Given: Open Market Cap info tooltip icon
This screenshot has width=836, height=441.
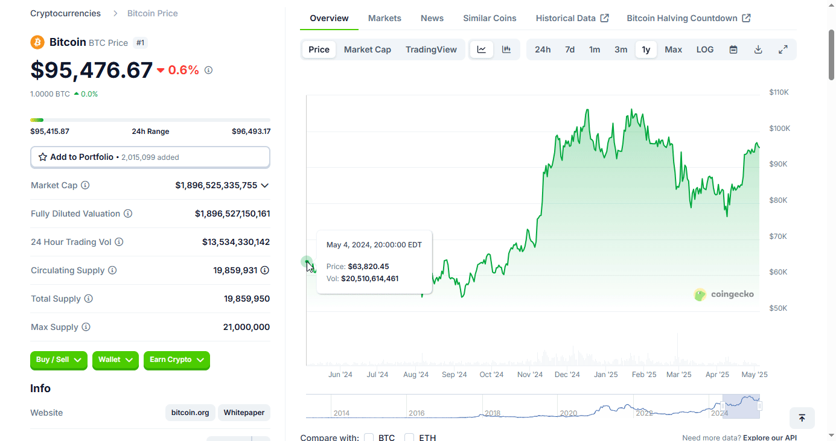Looking at the screenshot, I should click(85, 185).
